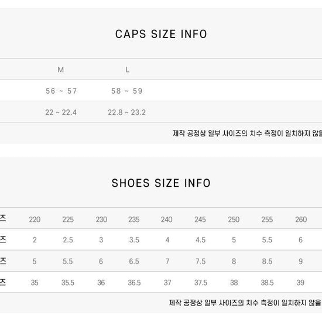Viewport: 322px width, 322px height.
Task: Select shoe size 235 cell
Action: click(x=134, y=220)
